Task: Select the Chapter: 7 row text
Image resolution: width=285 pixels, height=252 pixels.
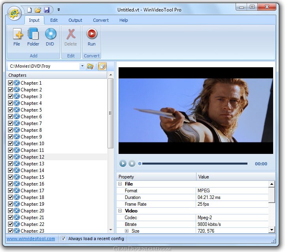Action: [31, 123]
